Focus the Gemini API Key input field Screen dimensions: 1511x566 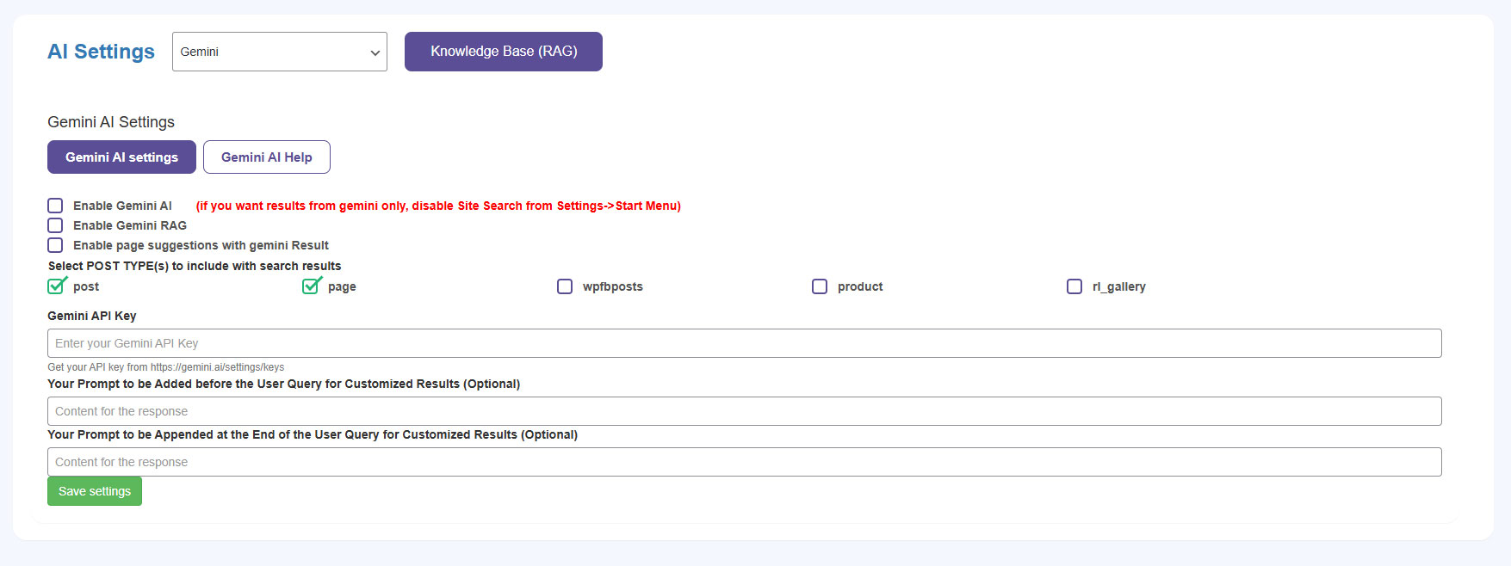[744, 343]
